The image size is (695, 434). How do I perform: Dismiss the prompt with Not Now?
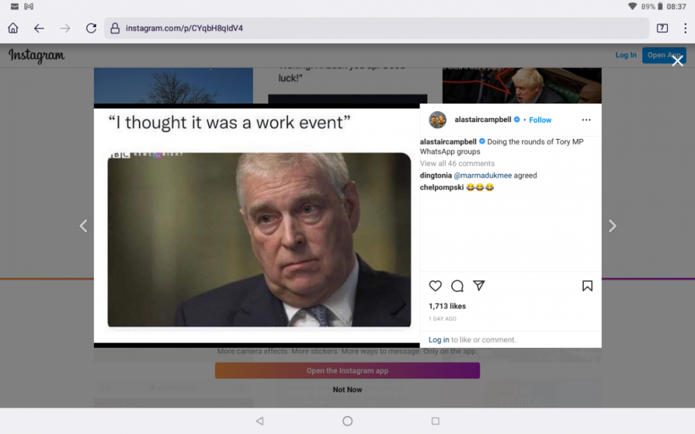(347, 390)
